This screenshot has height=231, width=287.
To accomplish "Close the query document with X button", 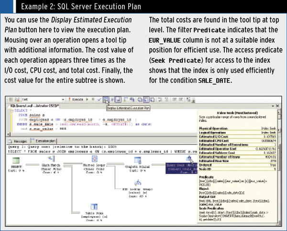I will [277, 106].
